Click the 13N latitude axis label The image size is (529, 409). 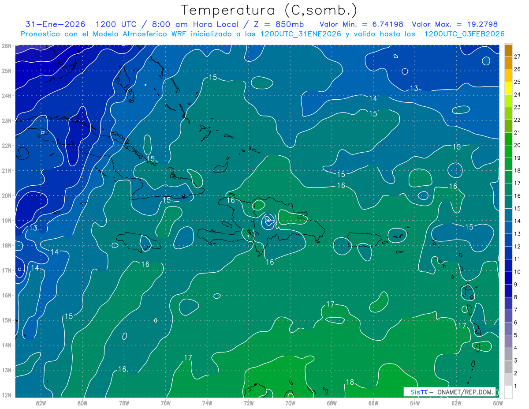[x=6, y=370]
